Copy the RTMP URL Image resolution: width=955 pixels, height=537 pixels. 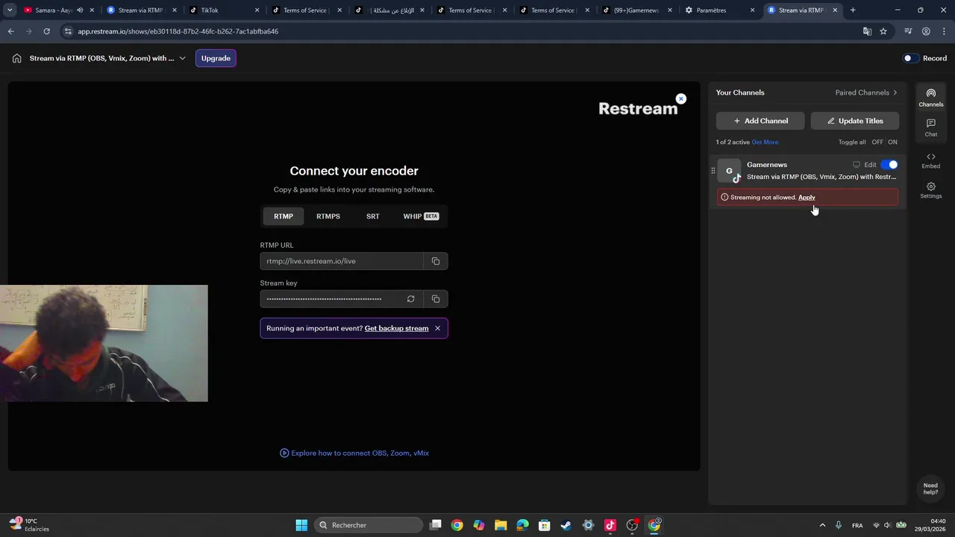click(436, 261)
